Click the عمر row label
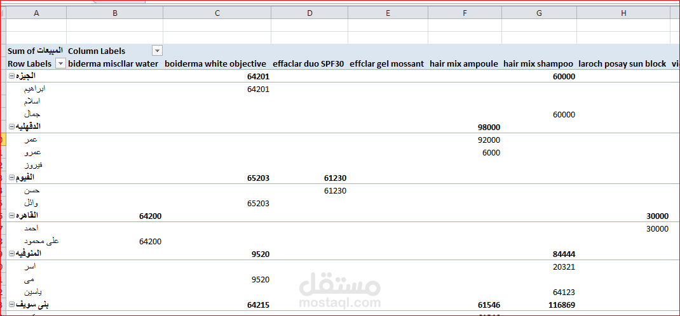This screenshot has width=680, height=316. pyautogui.click(x=31, y=140)
